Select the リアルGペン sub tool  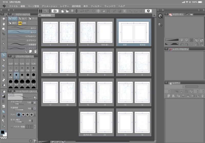tap(22, 36)
